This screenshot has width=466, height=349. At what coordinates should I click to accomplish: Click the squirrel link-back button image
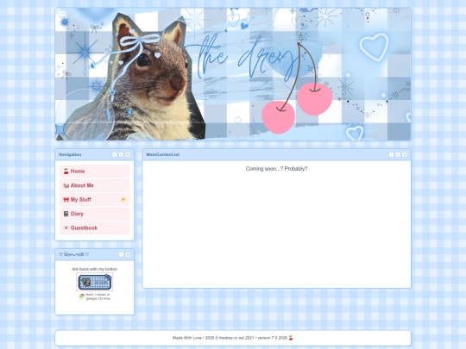click(95, 282)
